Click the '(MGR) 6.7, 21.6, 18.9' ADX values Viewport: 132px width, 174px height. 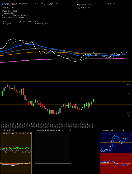[27, 22]
